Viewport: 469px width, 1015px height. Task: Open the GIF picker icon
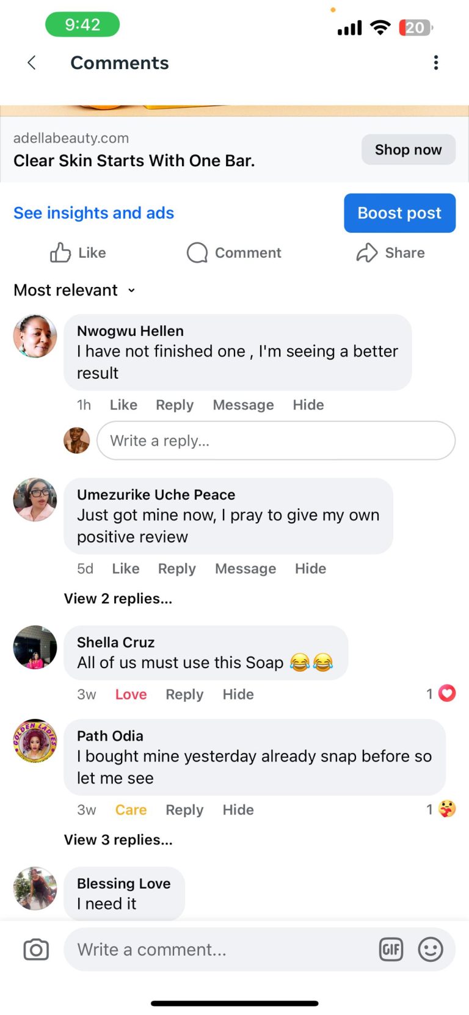[391, 950]
